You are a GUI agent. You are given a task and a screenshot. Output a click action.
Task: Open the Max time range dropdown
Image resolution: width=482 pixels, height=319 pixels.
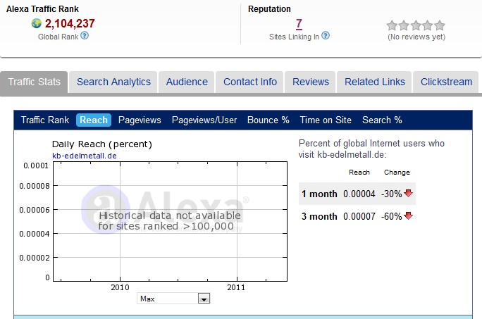(x=173, y=299)
